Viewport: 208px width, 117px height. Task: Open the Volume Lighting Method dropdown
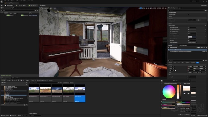(192, 43)
